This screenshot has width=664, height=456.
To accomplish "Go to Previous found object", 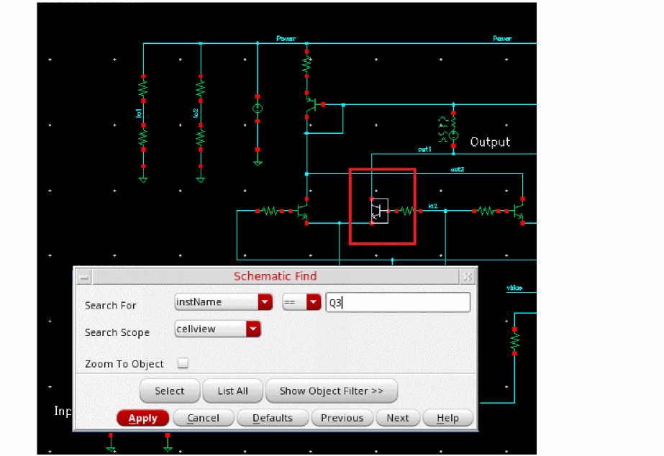I will point(342,418).
